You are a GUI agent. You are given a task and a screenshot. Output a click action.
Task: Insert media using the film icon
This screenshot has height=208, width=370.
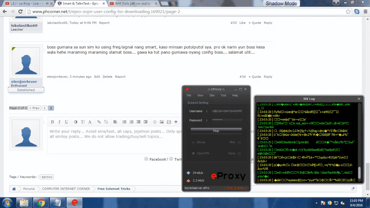[x=169, y=122]
